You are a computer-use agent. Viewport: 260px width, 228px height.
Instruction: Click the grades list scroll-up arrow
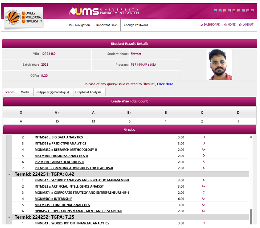[251, 137]
